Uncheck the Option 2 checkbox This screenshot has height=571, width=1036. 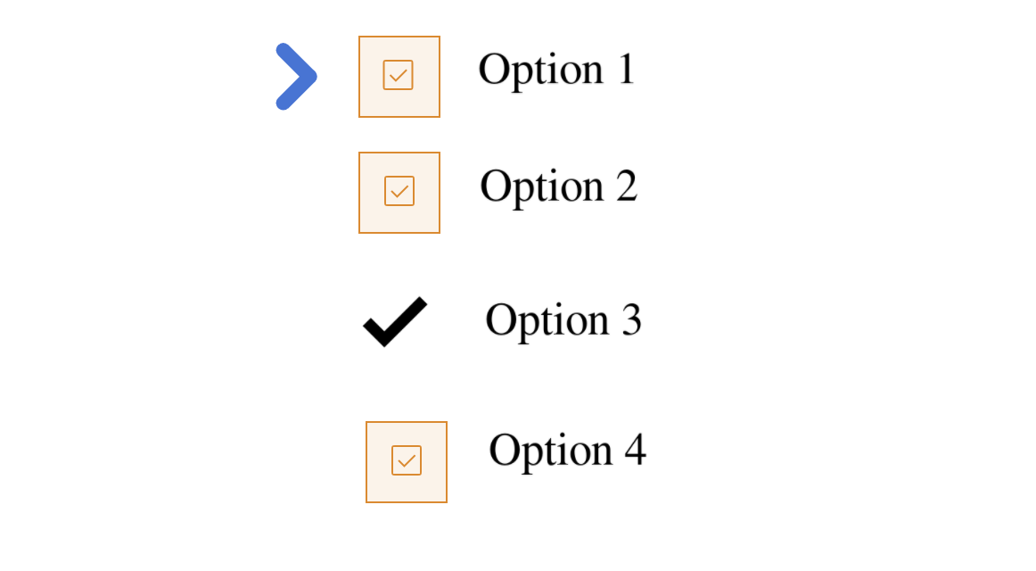pyautogui.click(x=399, y=193)
